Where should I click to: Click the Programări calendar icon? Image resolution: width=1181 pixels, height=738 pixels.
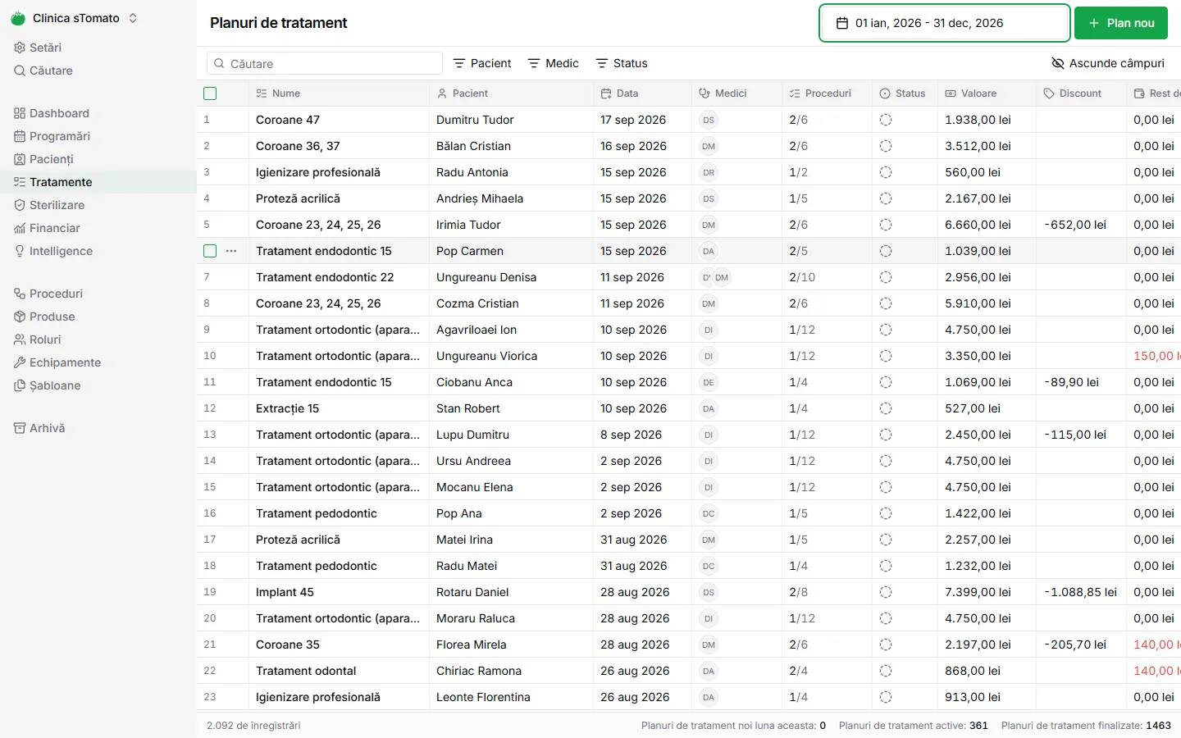[x=20, y=136]
